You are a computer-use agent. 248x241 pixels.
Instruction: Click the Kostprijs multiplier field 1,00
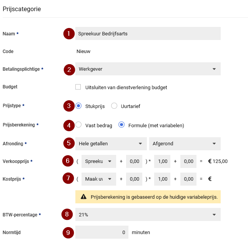162,179
